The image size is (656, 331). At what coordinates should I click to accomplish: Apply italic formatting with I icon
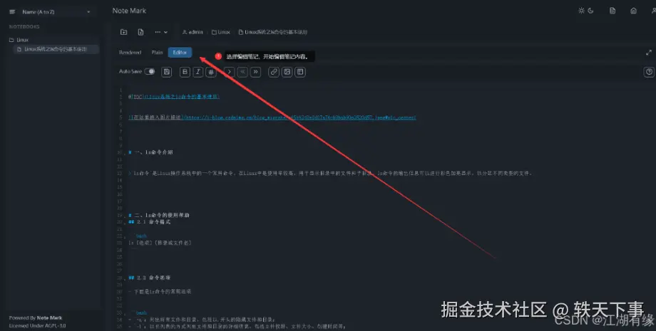pos(198,72)
